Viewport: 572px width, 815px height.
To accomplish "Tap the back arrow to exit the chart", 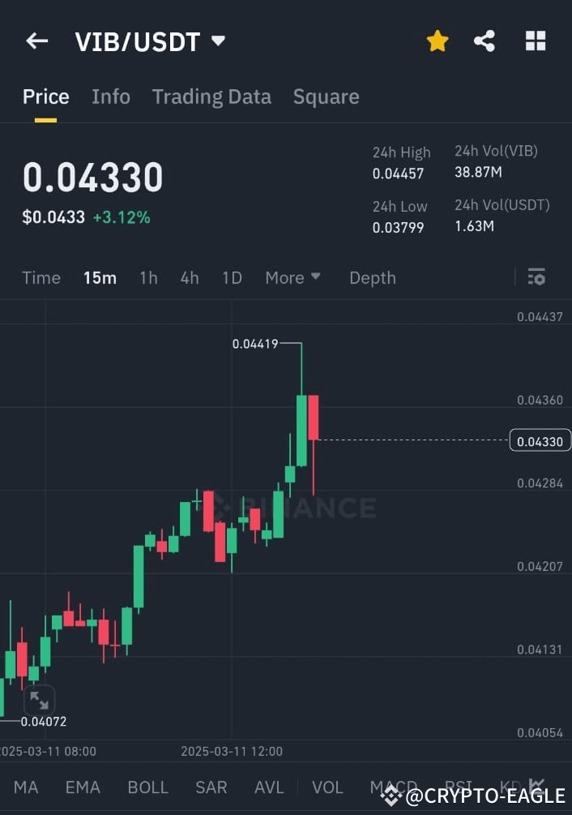I will pos(36,41).
